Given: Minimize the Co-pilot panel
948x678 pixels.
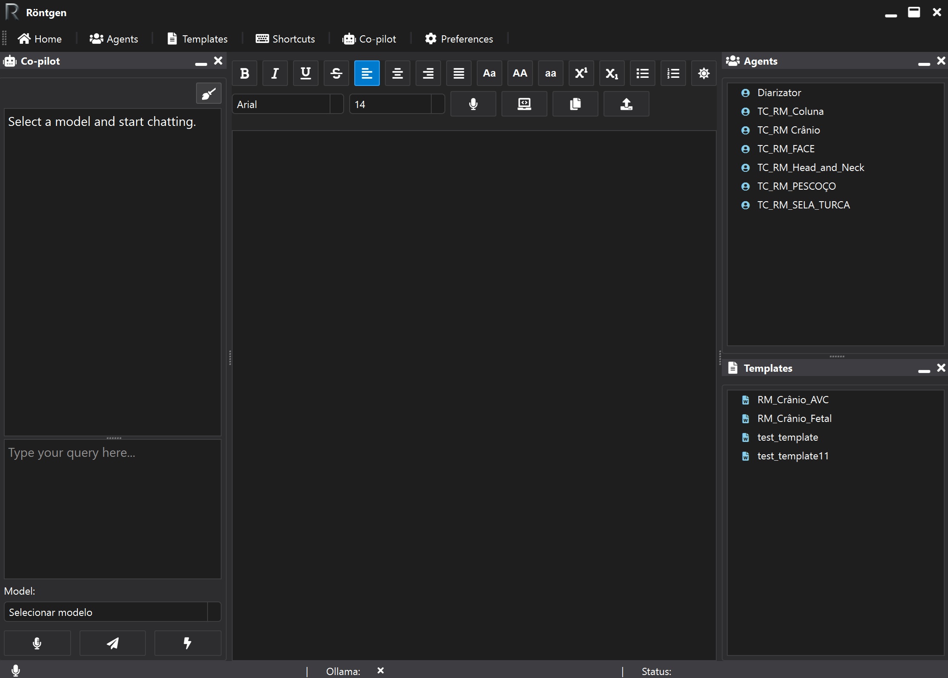Looking at the screenshot, I should pyautogui.click(x=201, y=63).
